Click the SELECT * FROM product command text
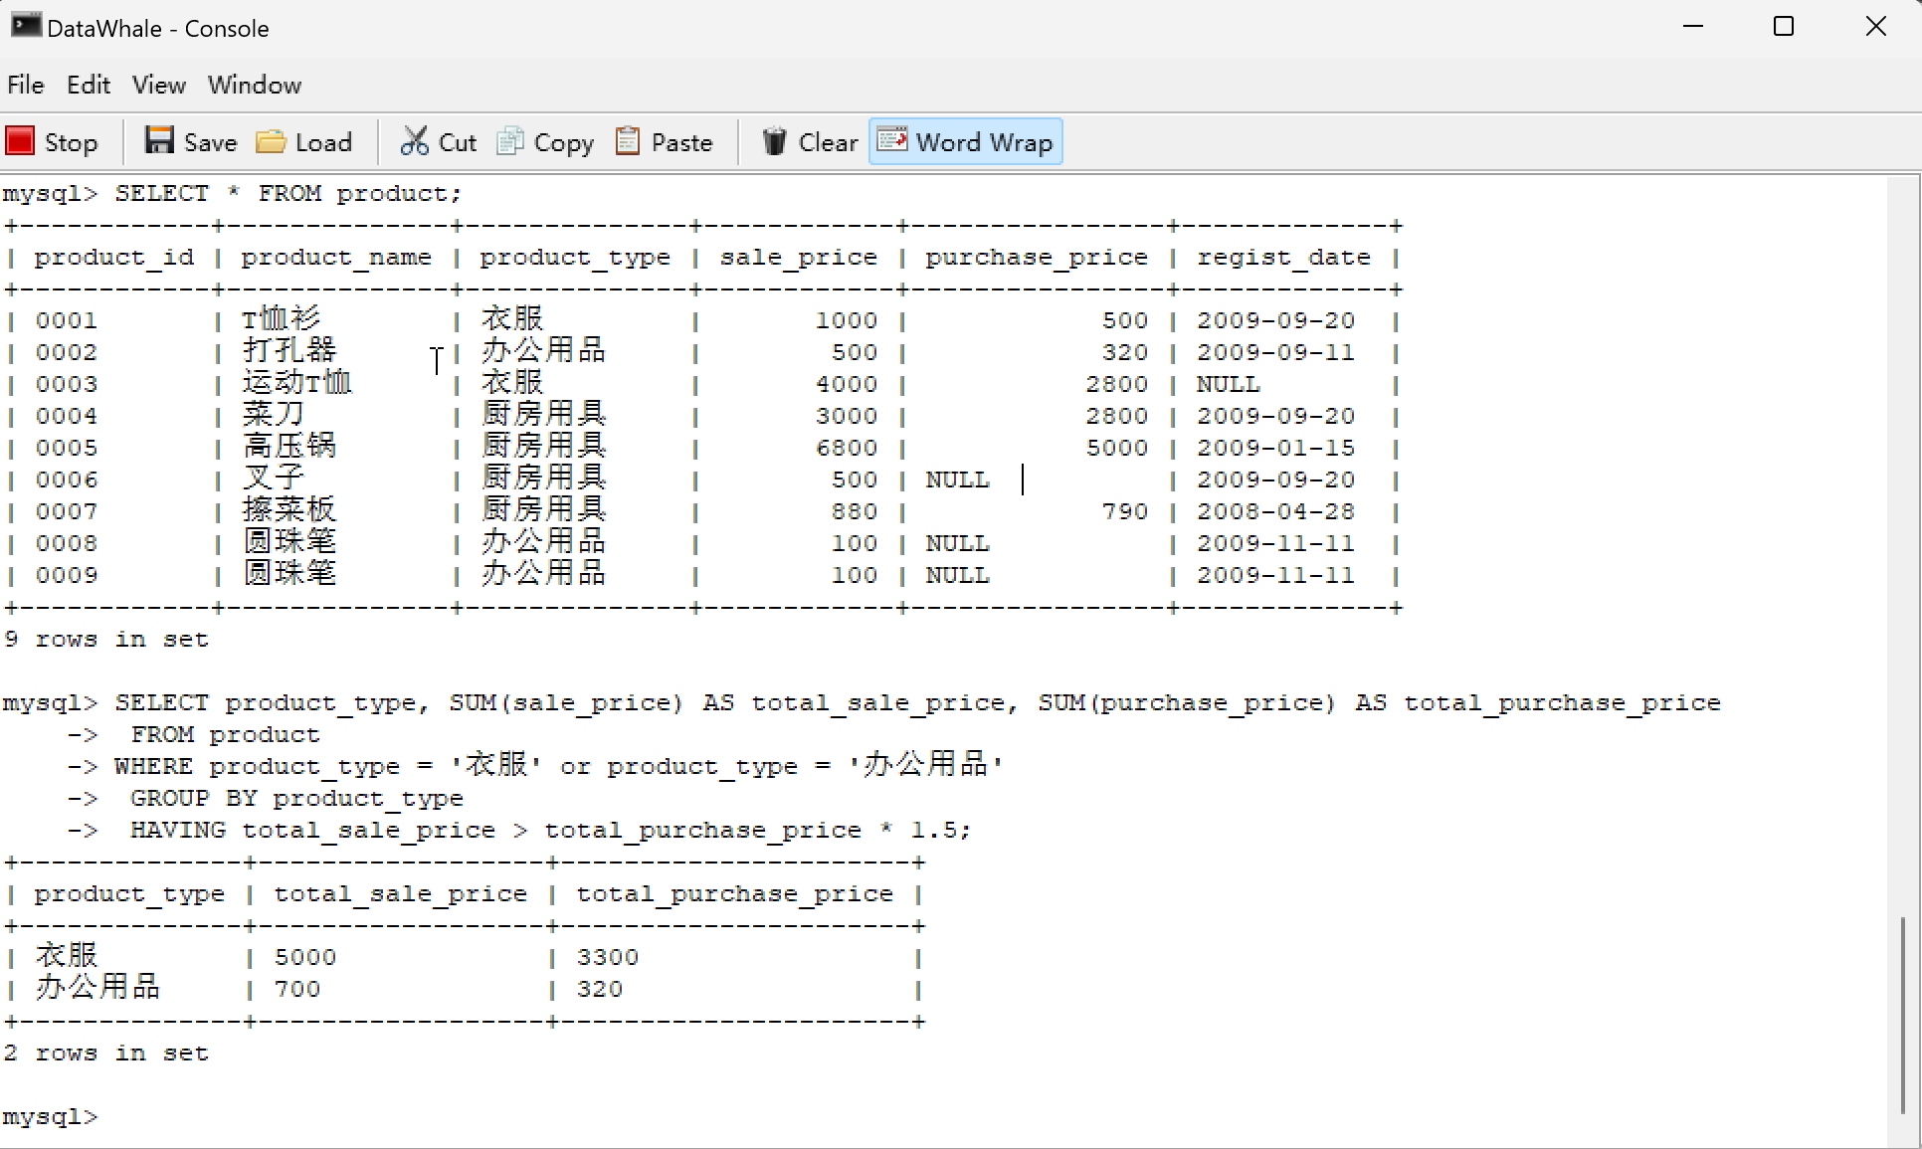 (288, 193)
